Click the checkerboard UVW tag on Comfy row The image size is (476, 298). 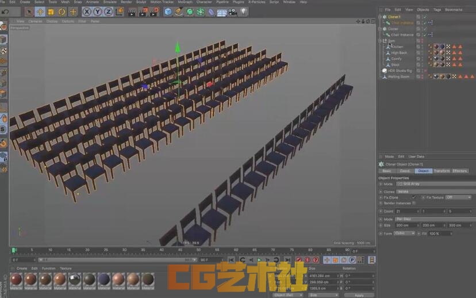(x=448, y=59)
